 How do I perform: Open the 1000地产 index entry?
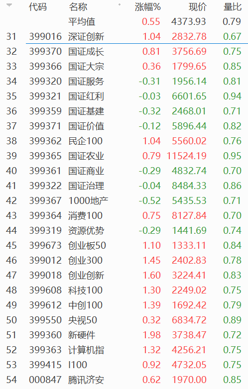[88, 200]
